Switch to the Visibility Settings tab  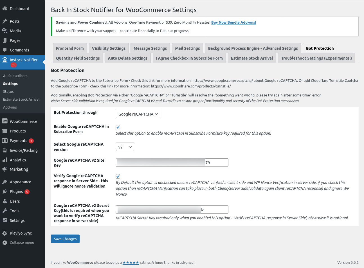tap(109, 48)
